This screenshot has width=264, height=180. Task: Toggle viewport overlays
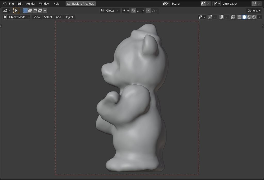coord(221,17)
